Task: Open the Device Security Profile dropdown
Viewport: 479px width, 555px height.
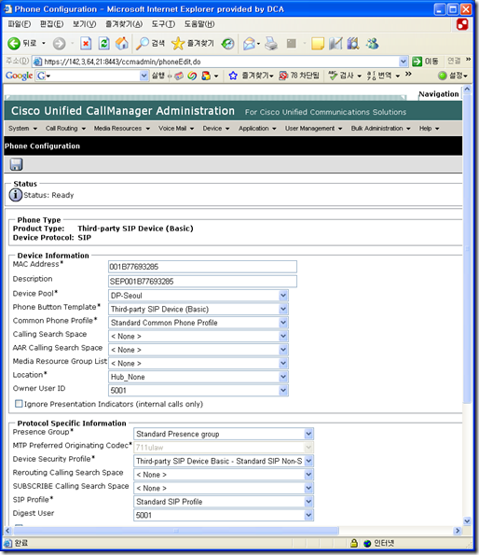Action: coord(308,461)
